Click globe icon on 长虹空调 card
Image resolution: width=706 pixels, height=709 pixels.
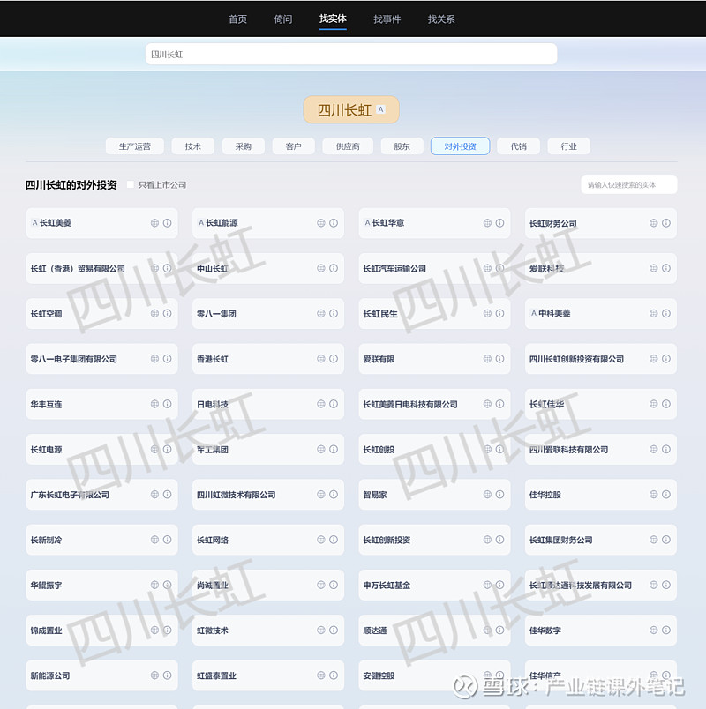154,313
